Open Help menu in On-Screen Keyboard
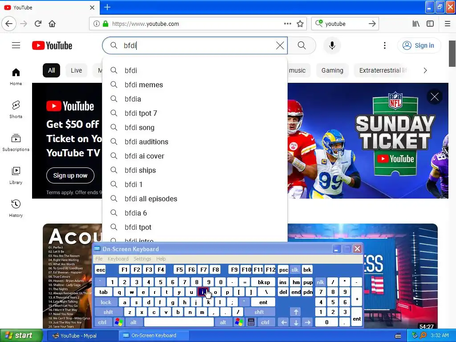The width and height of the screenshot is (456, 342). point(161,259)
